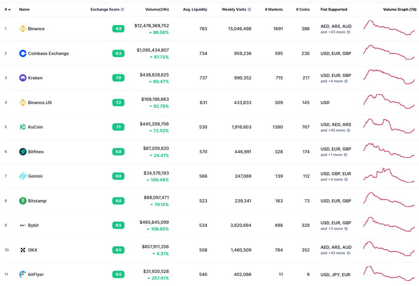Open the OKX exchange link
The height and width of the screenshot is (286, 419).
click(32, 250)
